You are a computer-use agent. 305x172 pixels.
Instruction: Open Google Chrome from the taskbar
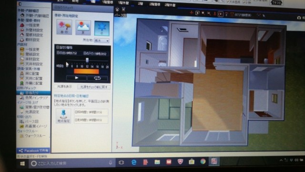[x=203, y=161]
